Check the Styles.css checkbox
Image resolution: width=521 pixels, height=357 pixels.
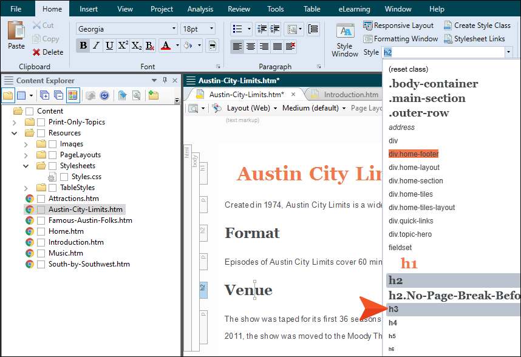click(x=64, y=177)
